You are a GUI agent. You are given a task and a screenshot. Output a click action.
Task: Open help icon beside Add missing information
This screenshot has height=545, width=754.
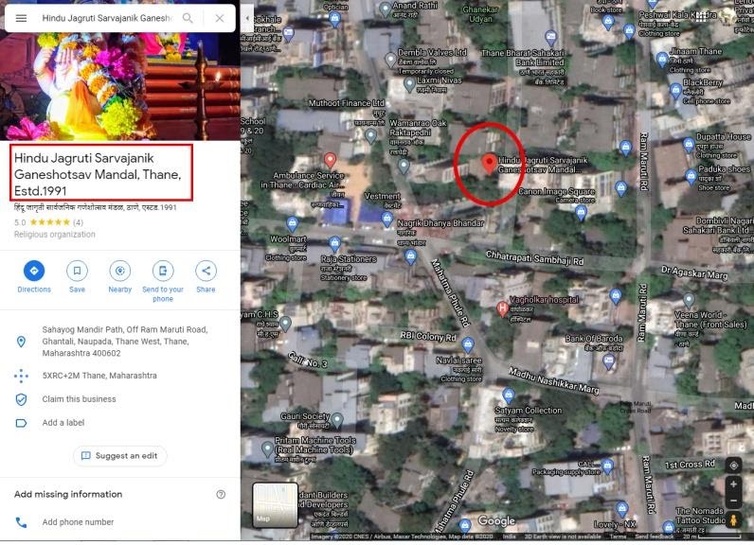click(221, 494)
